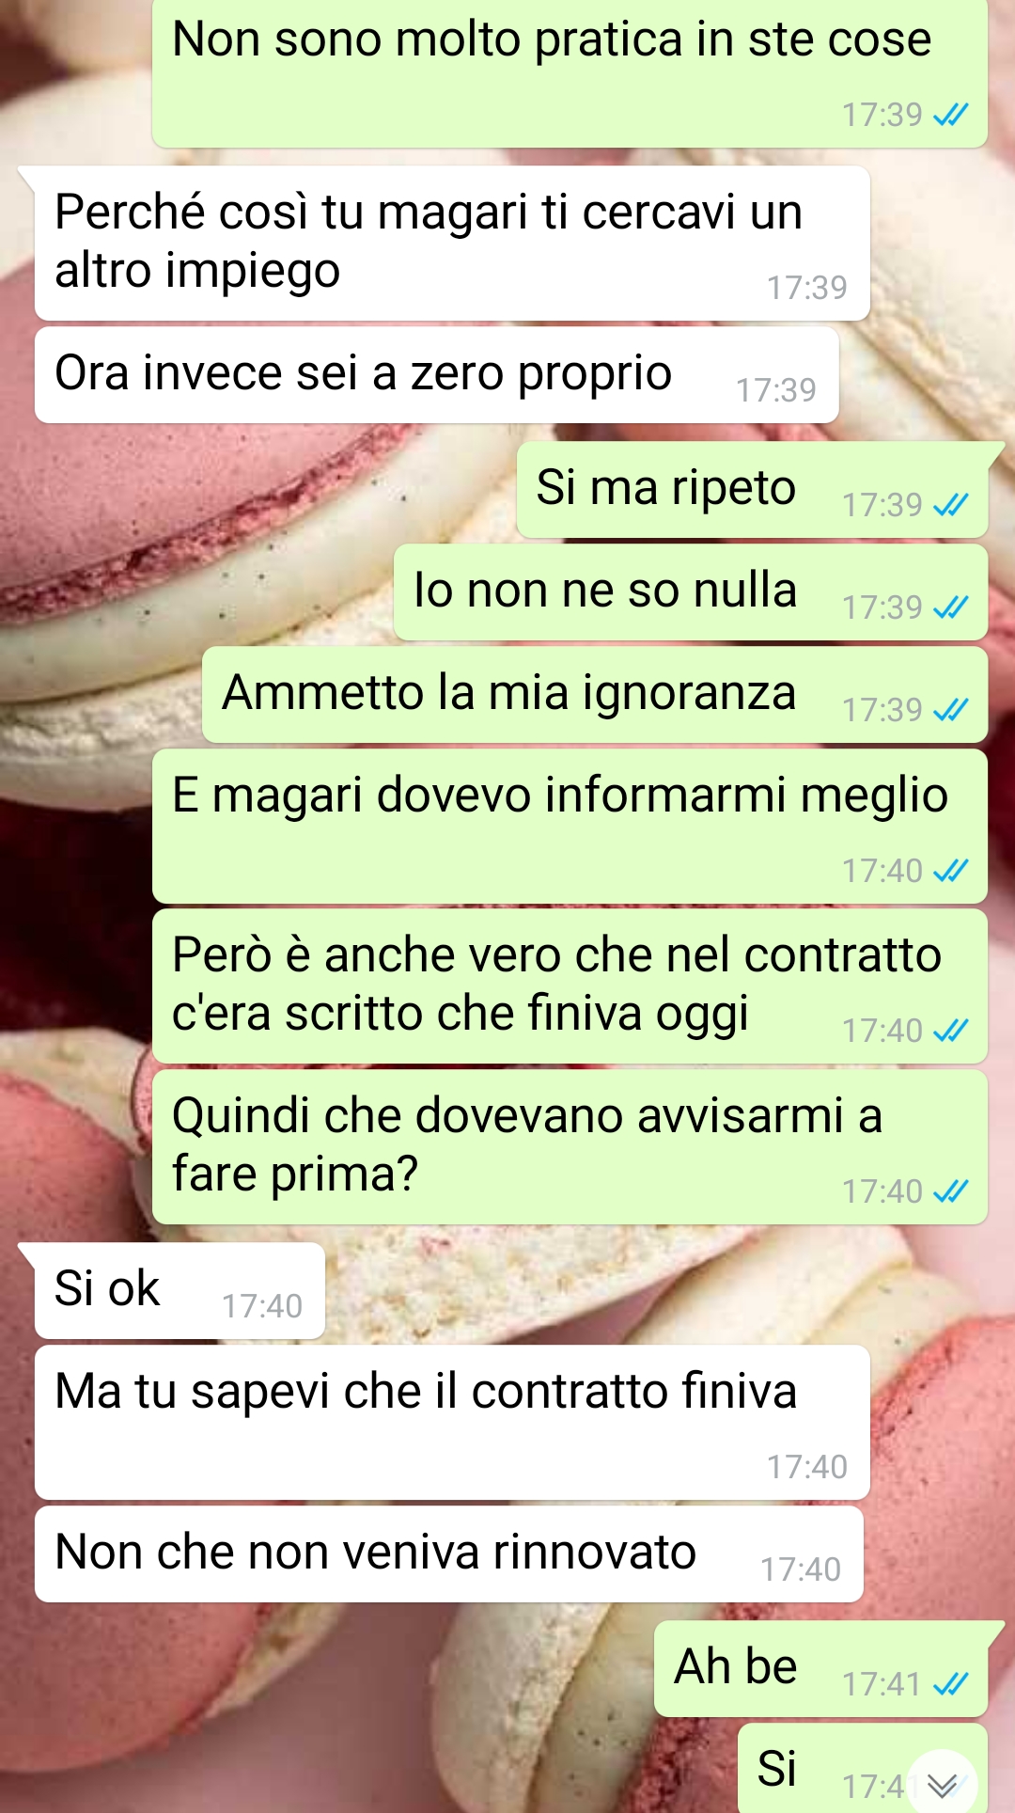Tap double check on 'Ammetto la mia ignoranza'

pos(950,710)
